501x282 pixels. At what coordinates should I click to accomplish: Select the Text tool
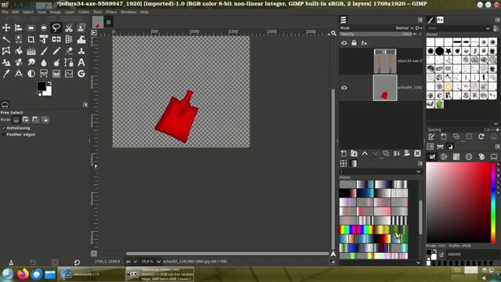pos(81,63)
